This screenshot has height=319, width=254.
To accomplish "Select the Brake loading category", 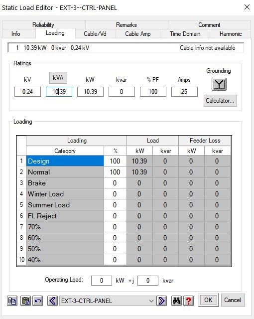I will (x=65, y=183).
